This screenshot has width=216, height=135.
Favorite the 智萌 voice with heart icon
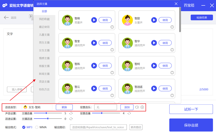pos(112,27)
